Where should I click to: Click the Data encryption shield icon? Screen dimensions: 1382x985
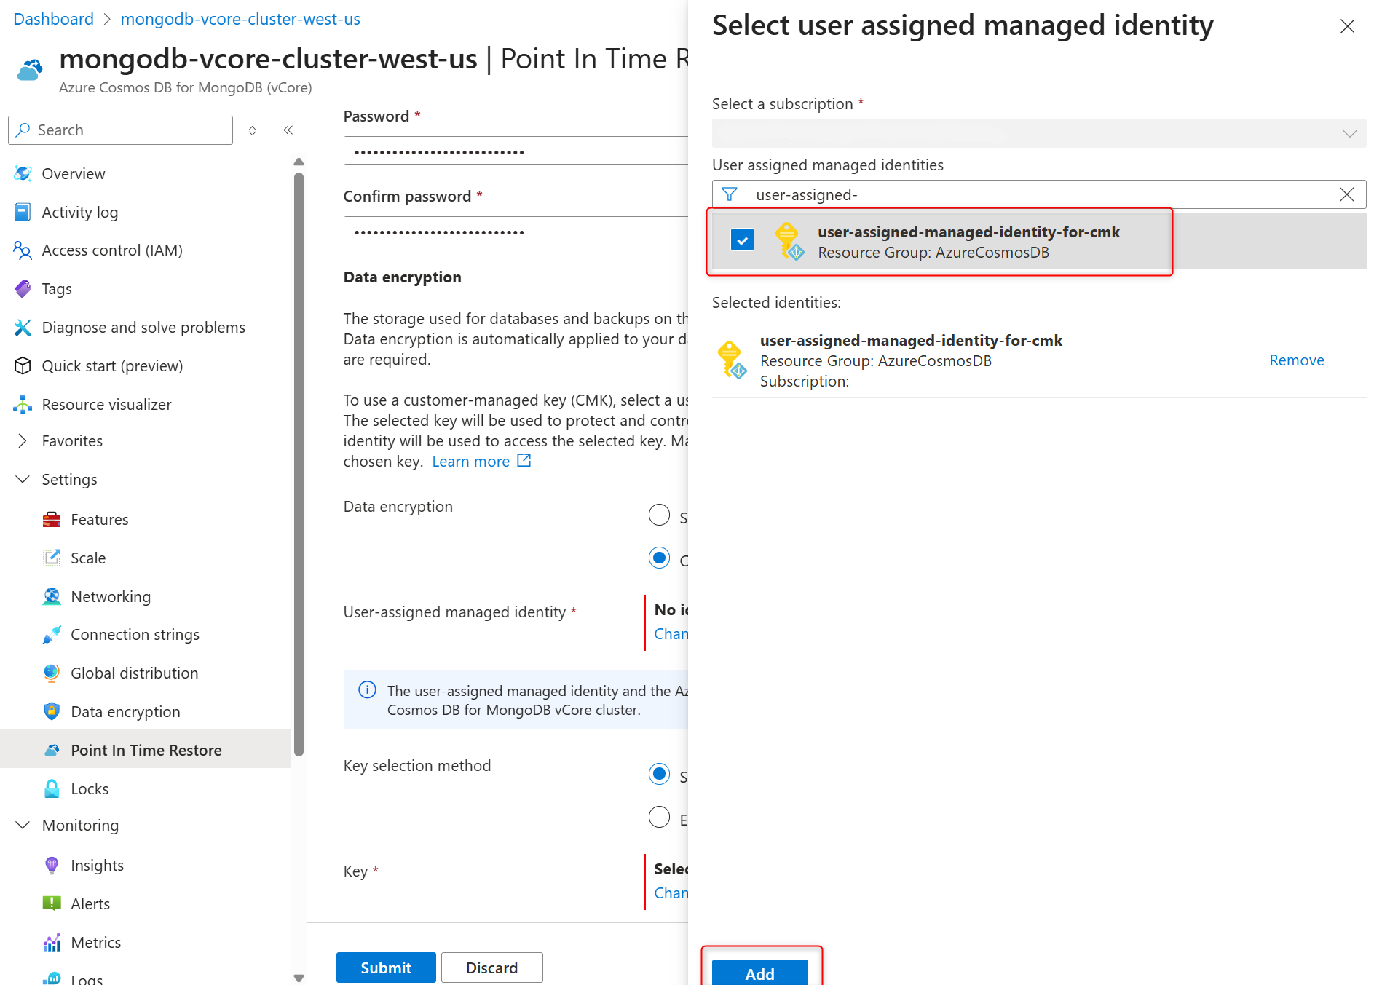coord(52,711)
